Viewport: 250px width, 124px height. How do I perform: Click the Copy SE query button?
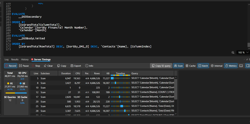coord(161,66)
